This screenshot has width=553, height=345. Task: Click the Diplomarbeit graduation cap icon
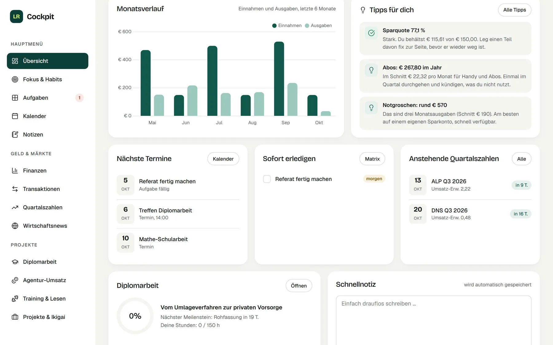(15, 262)
